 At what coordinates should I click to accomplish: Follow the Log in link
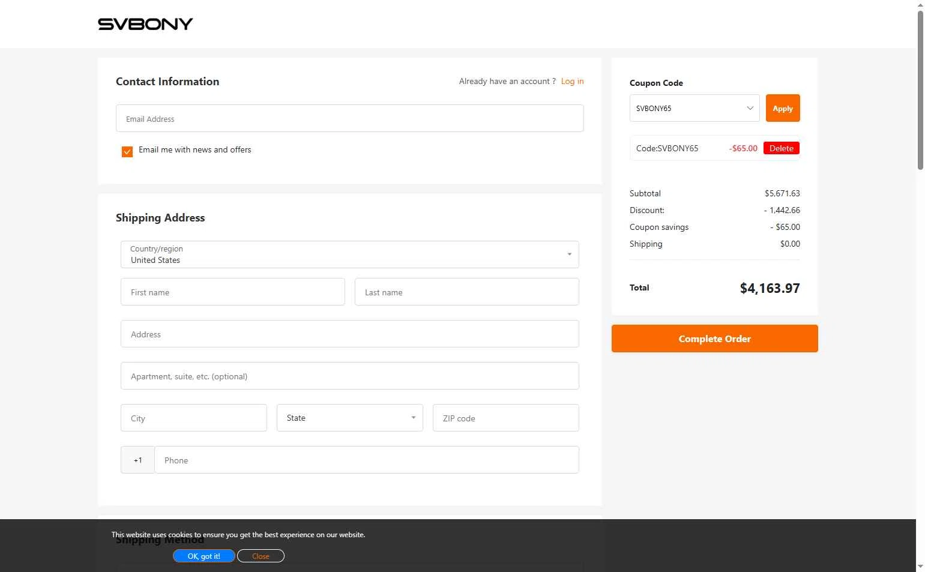pyautogui.click(x=572, y=81)
